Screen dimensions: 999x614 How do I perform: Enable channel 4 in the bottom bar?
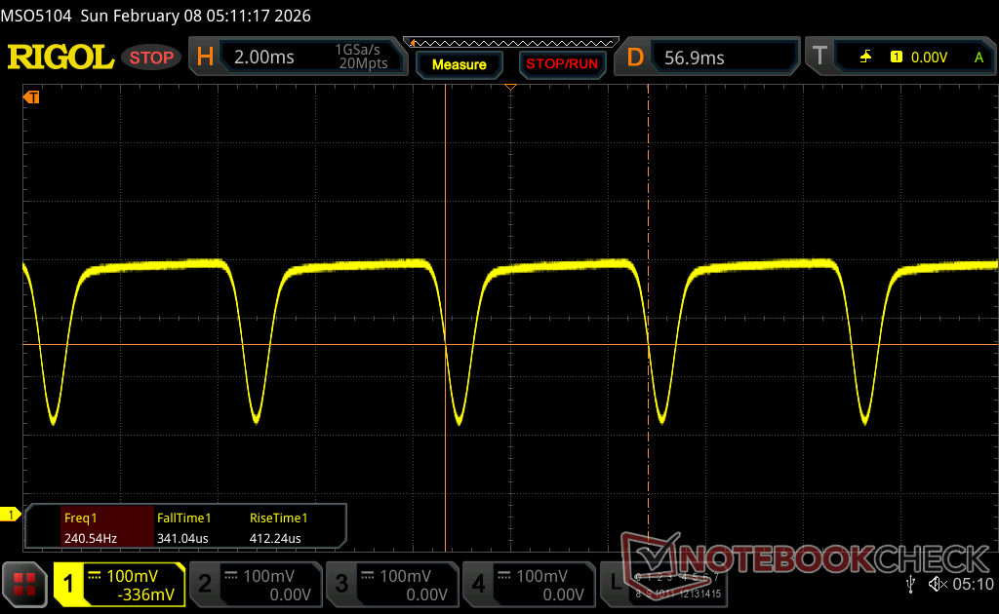pos(529,584)
